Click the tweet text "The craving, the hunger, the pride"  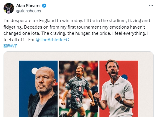click(x=76, y=33)
